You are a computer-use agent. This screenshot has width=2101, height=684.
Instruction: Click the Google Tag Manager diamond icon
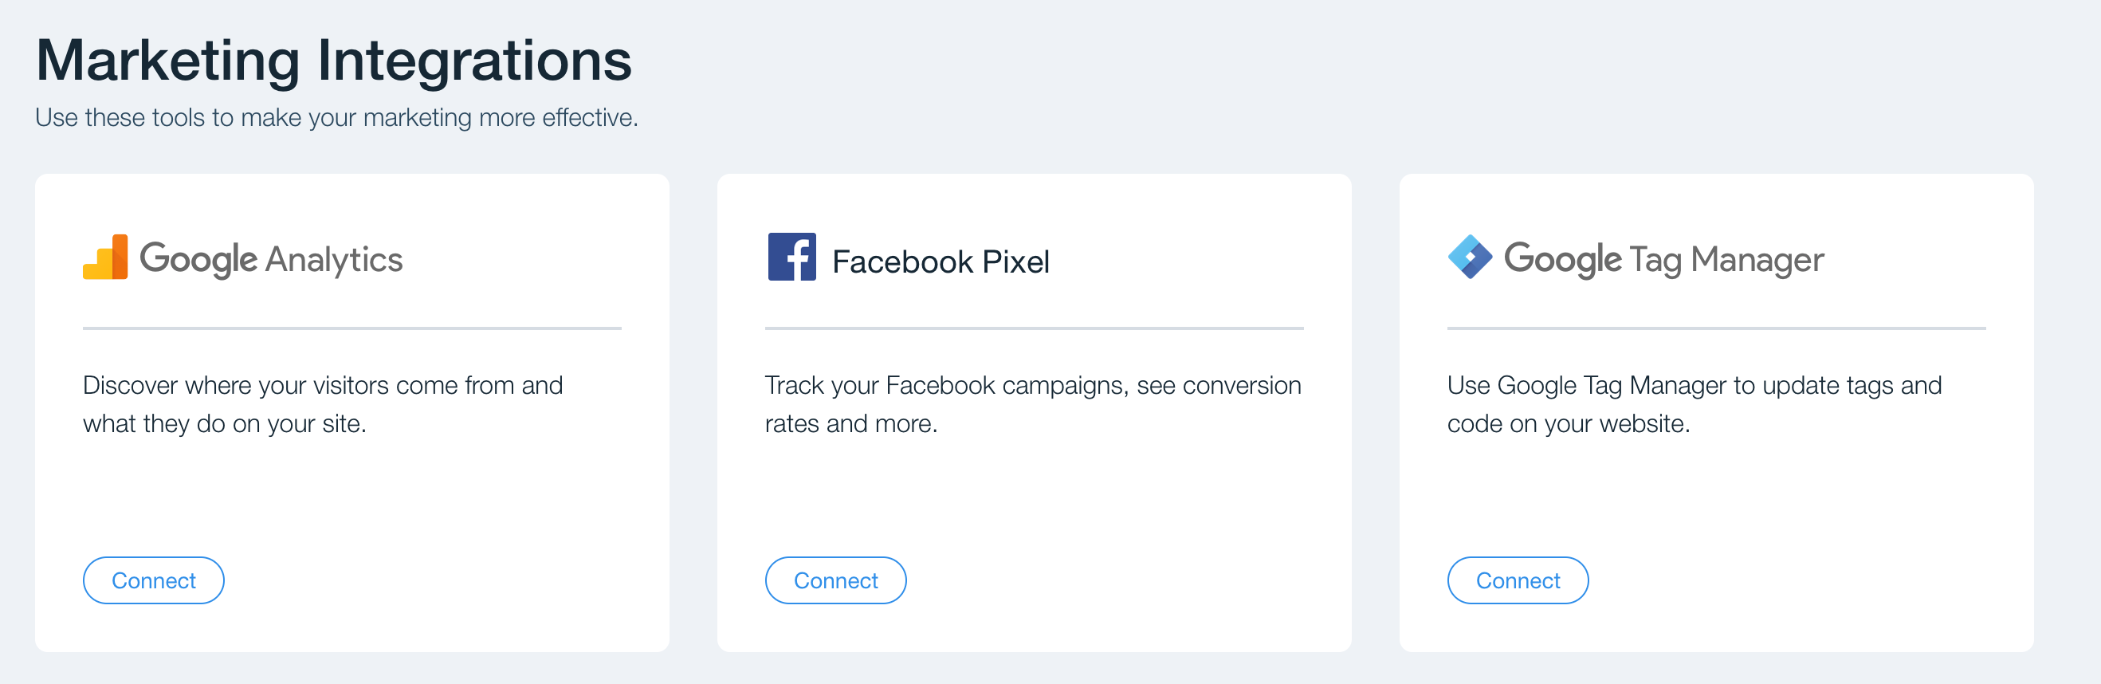(x=1470, y=257)
